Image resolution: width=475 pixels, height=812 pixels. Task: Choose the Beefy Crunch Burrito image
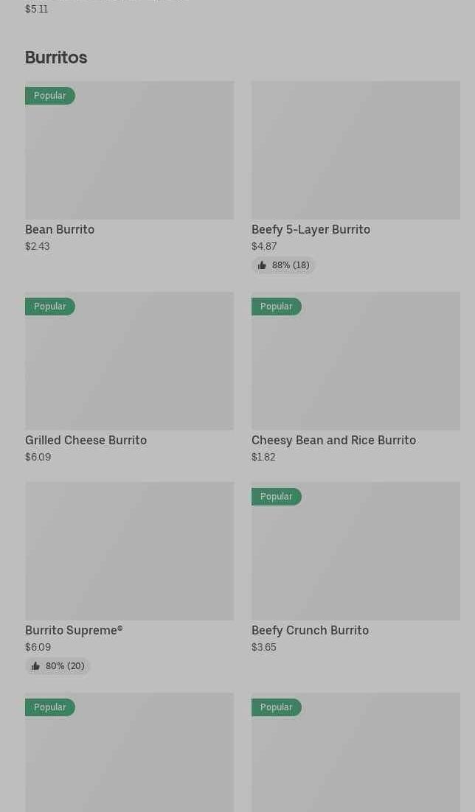coord(356,551)
